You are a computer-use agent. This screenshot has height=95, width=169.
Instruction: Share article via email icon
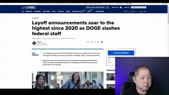coord(102,42)
